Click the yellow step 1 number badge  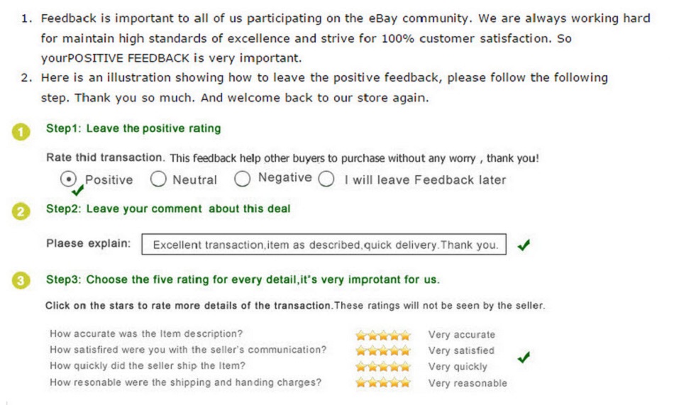tap(21, 132)
